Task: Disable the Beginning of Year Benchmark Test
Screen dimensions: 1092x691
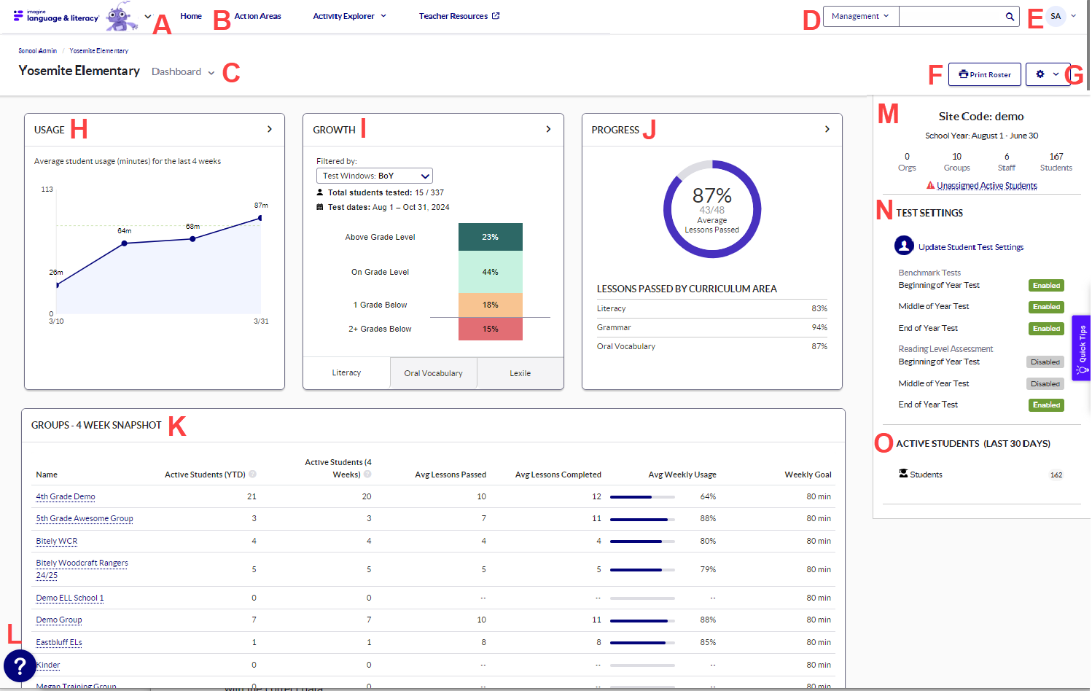Action: (x=1045, y=285)
